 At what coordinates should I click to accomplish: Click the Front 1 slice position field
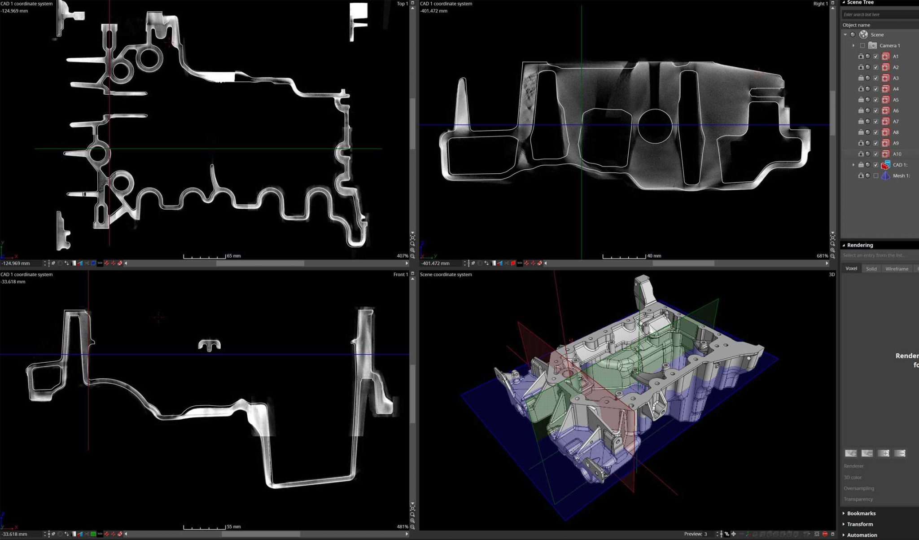pos(21,534)
